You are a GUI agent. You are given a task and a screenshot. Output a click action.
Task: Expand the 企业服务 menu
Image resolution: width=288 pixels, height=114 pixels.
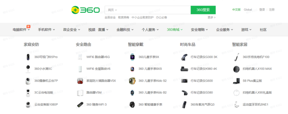point(225,30)
